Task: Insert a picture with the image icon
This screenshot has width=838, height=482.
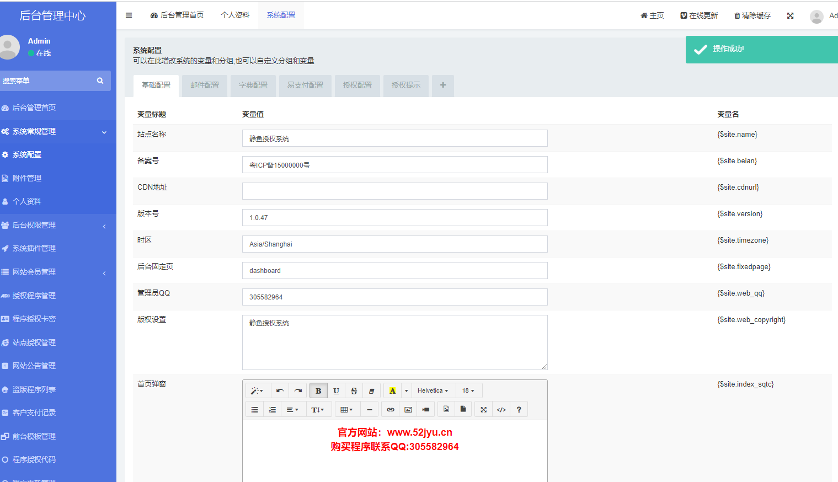Action: pyautogui.click(x=408, y=410)
